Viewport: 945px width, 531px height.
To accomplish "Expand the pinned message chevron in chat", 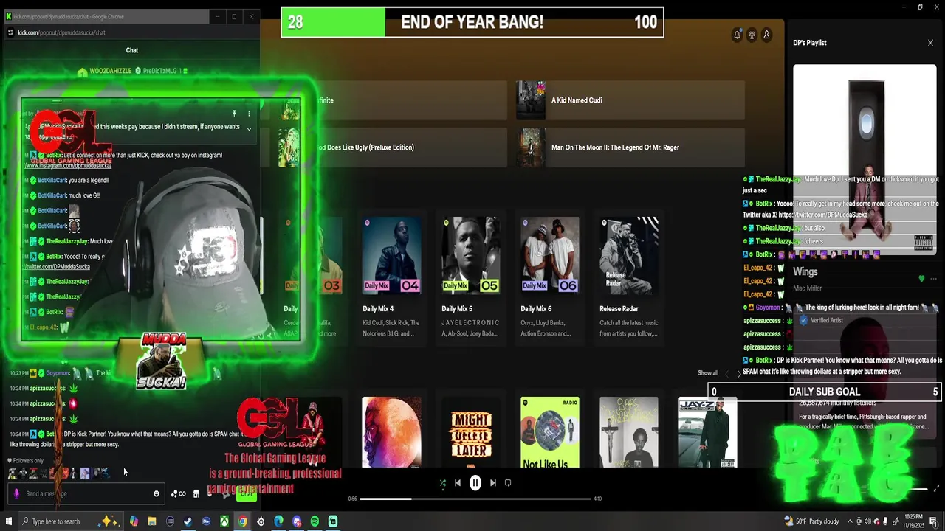I will (249, 129).
